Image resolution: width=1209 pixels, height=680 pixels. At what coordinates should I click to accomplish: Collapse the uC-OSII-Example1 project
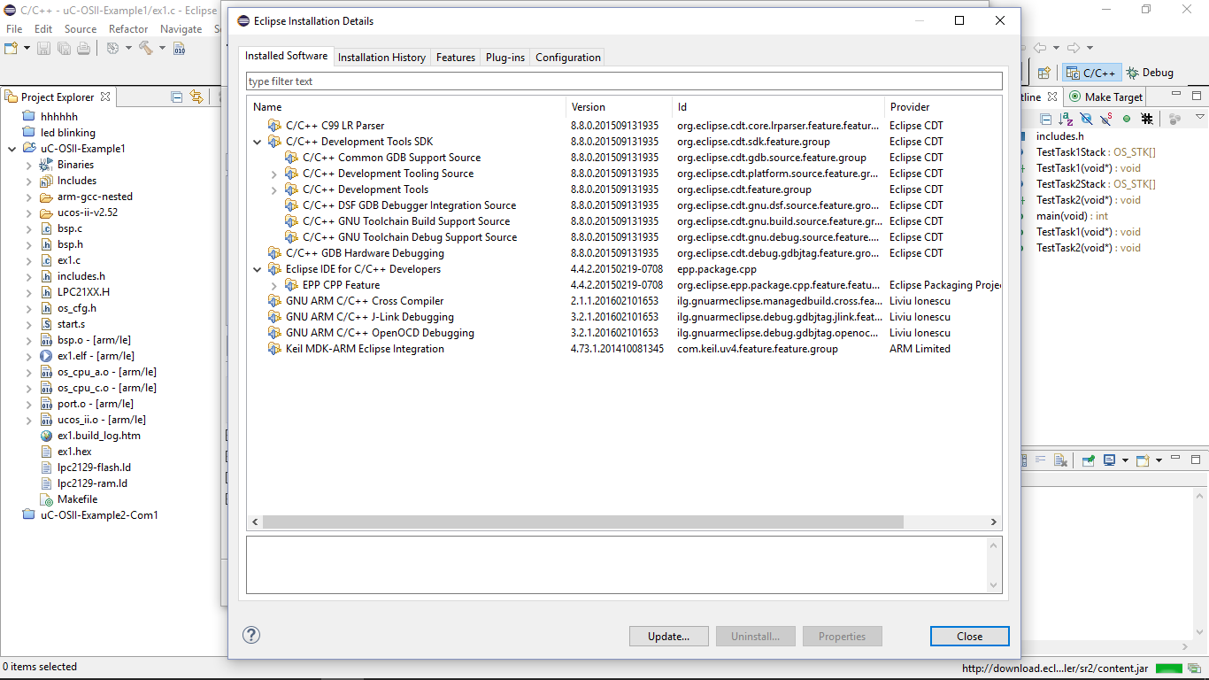[12, 149]
